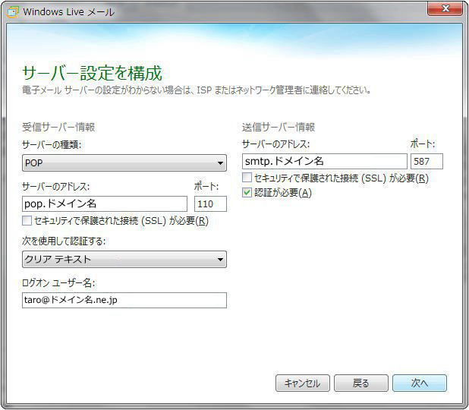Enable SSL checkbox for outgoing server
This screenshot has width=469, height=410.
coord(247,178)
